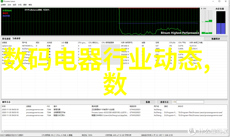Viewport: 230px width, 137px height.
Task: Click the CPU core utilization meters
Action: click(207, 22)
